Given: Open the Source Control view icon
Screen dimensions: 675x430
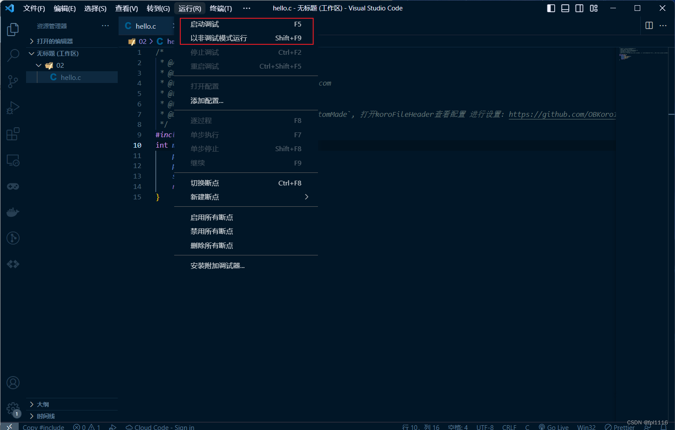Looking at the screenshot, I should tap(13, 82).
